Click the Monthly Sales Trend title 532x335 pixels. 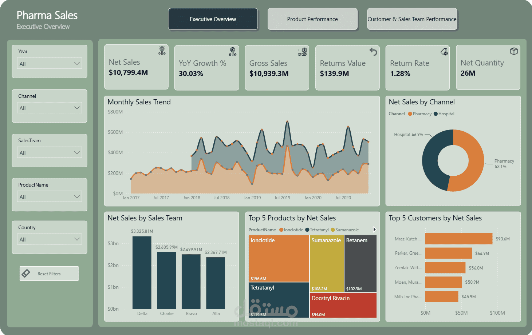[139, 102]
